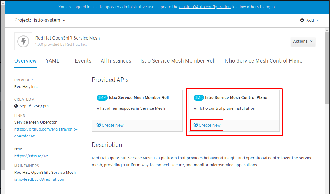Click the SMC badge icon
Viewport: 330px width, 194px height.
[199, 98]
